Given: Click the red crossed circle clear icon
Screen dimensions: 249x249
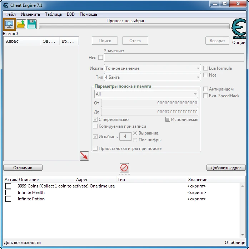Looking at the screenshot, I should coord(124,168).
